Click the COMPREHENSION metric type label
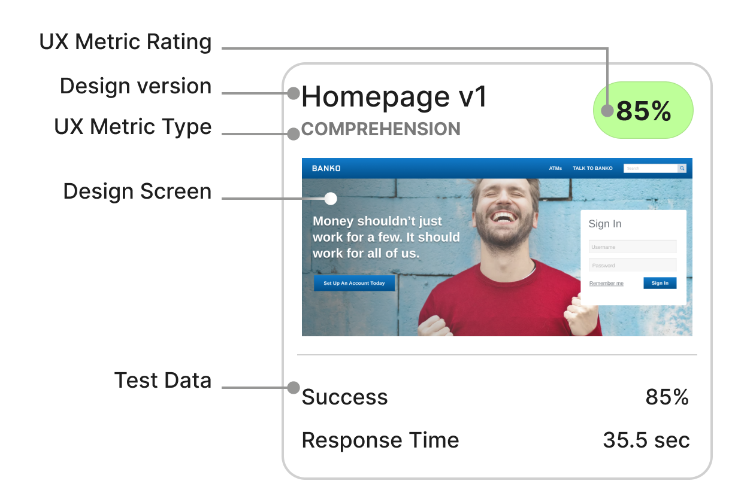 click(381, 129)
